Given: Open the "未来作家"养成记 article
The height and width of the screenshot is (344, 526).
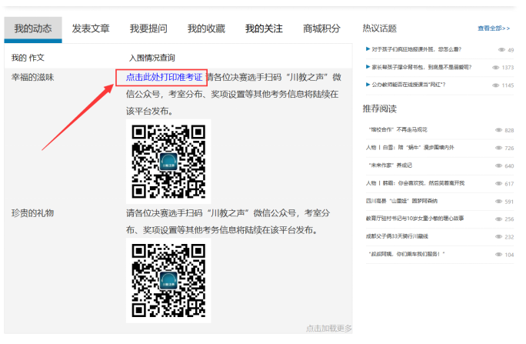Looking at the screenshot, I should click(390, 165).
